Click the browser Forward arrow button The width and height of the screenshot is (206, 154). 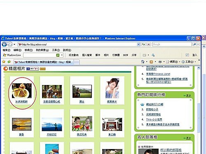10,44
